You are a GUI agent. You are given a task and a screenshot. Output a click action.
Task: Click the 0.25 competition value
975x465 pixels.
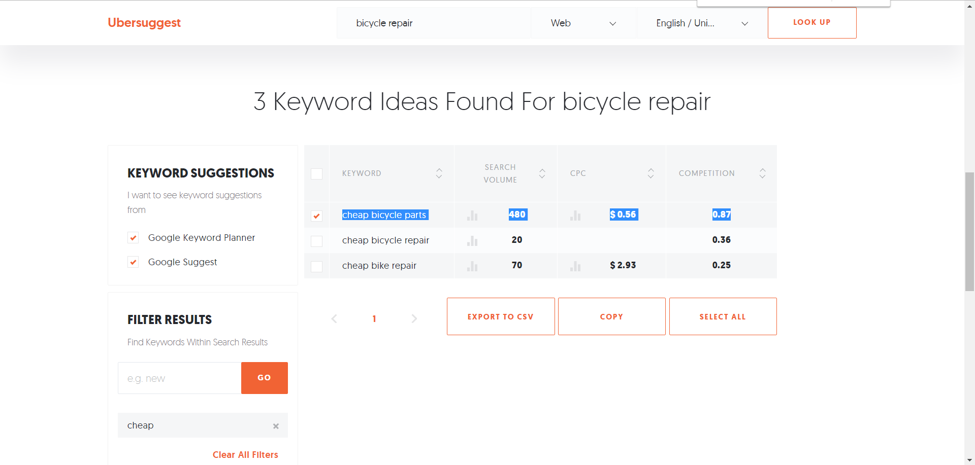(x=721, y=265)
